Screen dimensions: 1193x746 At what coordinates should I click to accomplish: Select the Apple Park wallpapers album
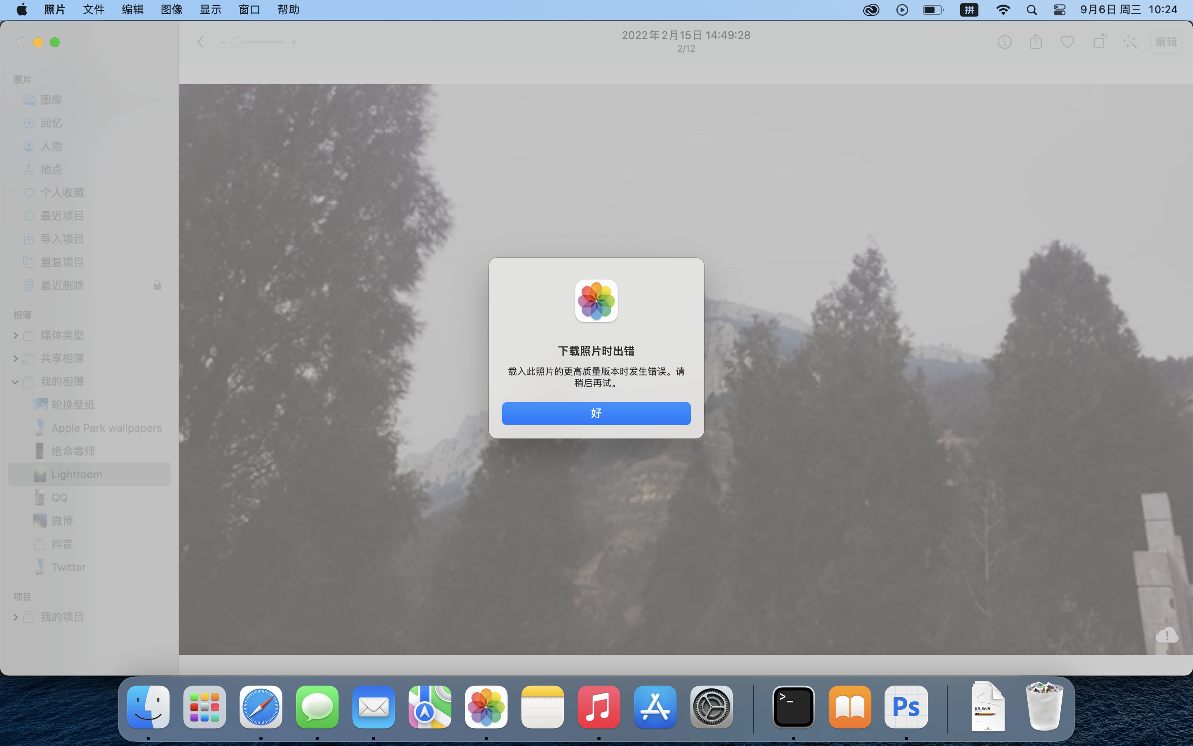[x=106, y=428]
